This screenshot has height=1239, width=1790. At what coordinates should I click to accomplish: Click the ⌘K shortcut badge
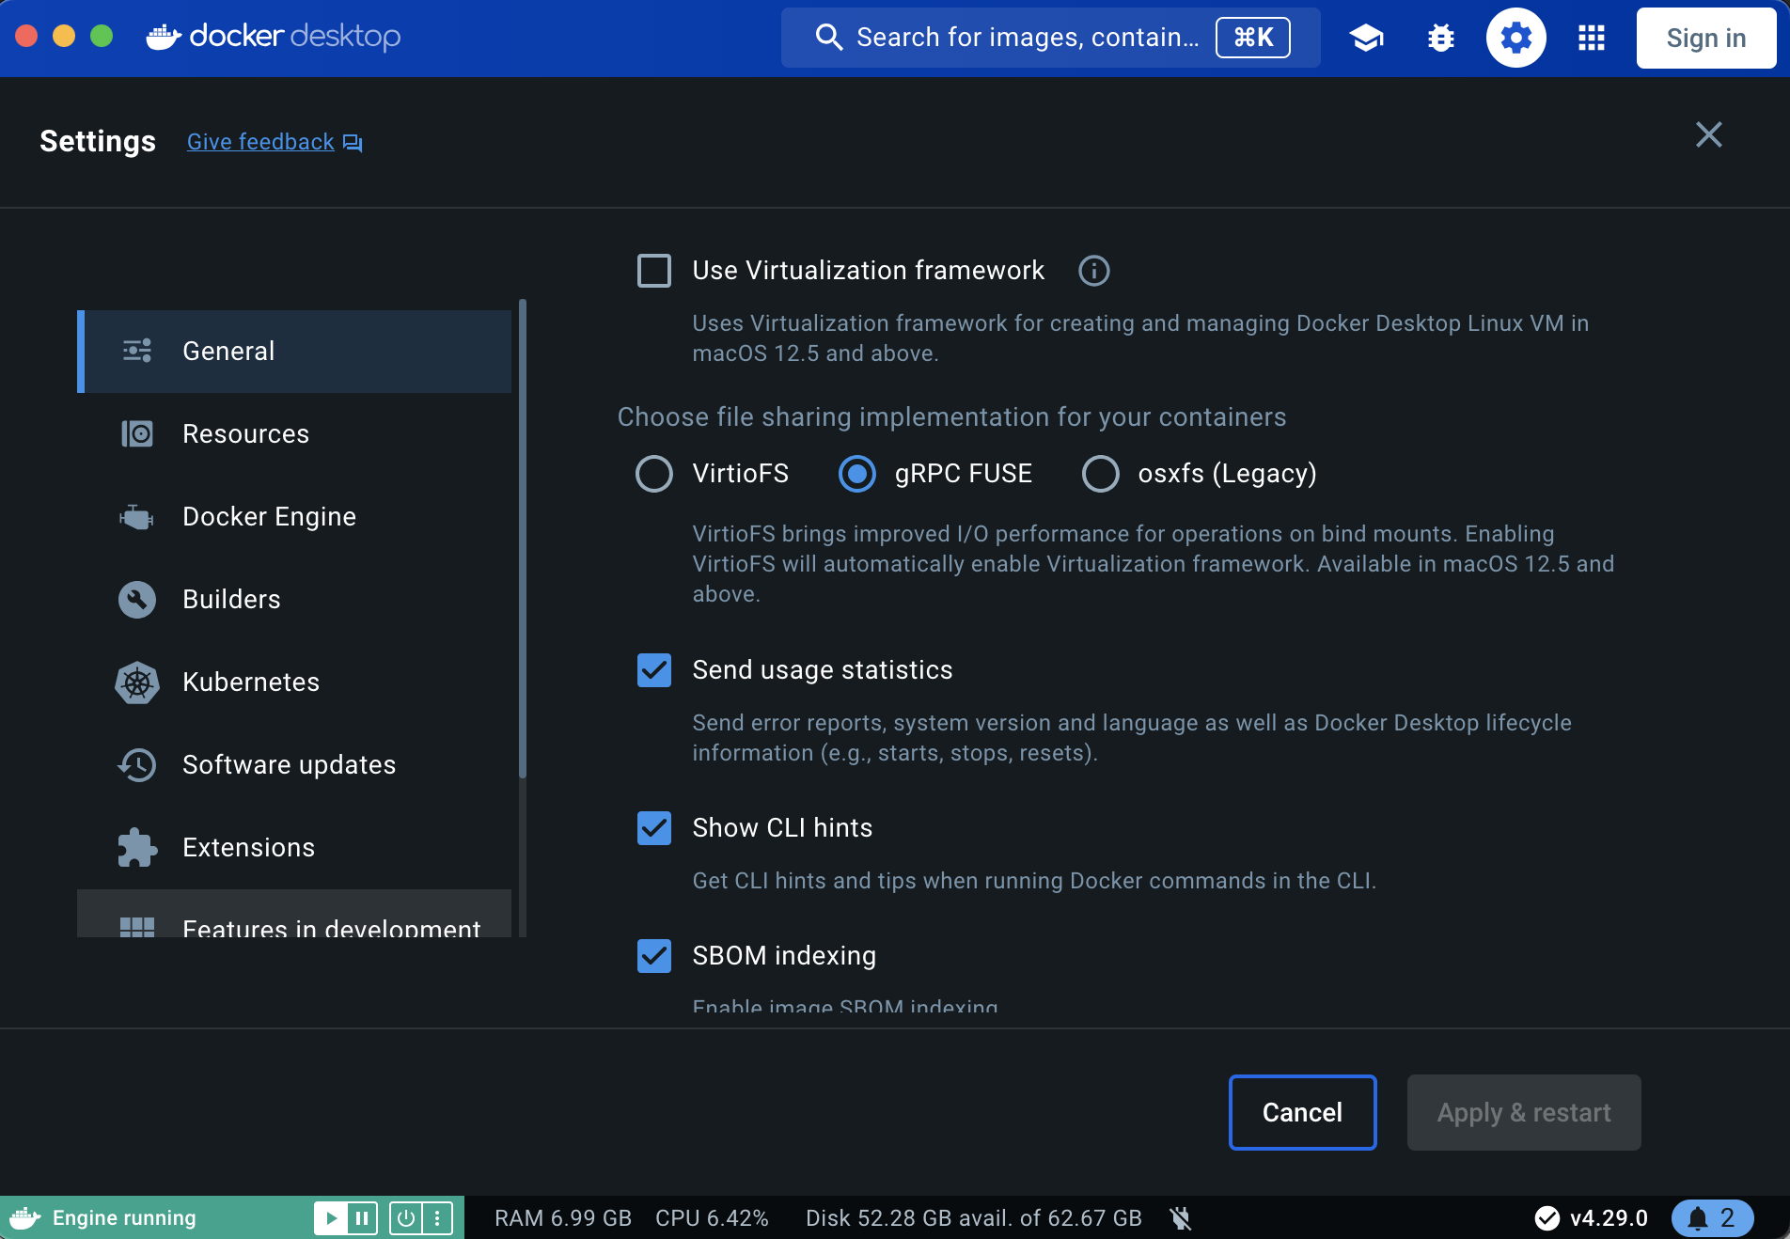pos(1253,38)
